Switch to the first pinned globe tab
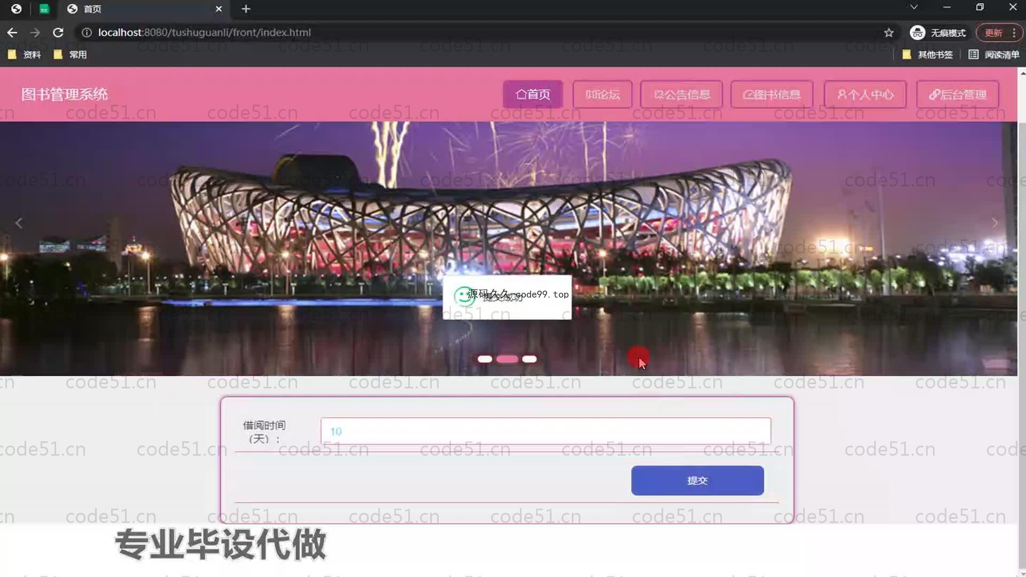 pyautogui.click(x=17, y=9)
